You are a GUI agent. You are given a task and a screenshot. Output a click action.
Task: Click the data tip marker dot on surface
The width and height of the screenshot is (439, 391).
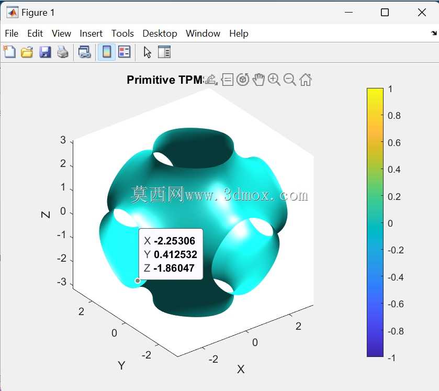pos(138,281)
